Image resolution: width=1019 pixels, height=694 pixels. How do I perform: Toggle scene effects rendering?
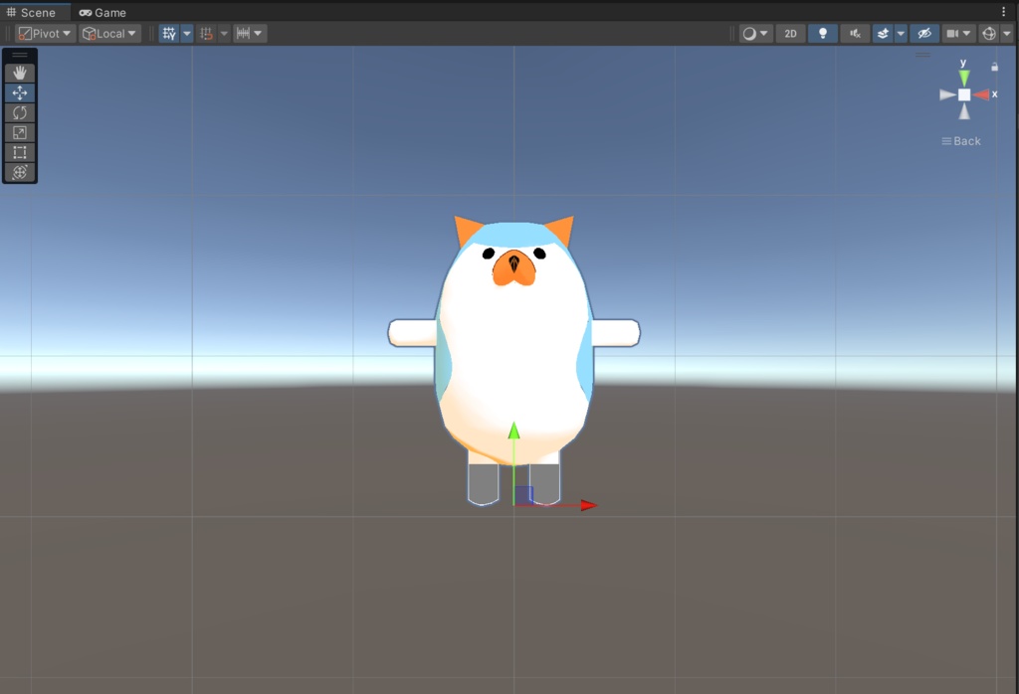pyautogui.click(x=883, y=33)
